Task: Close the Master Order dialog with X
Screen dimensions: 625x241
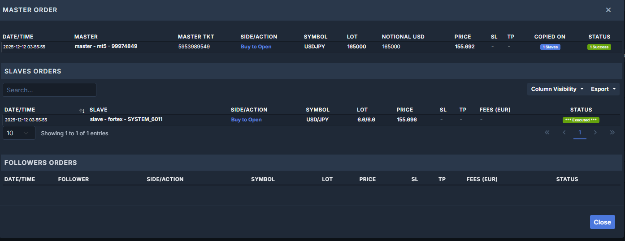Action: pos(608,10)
